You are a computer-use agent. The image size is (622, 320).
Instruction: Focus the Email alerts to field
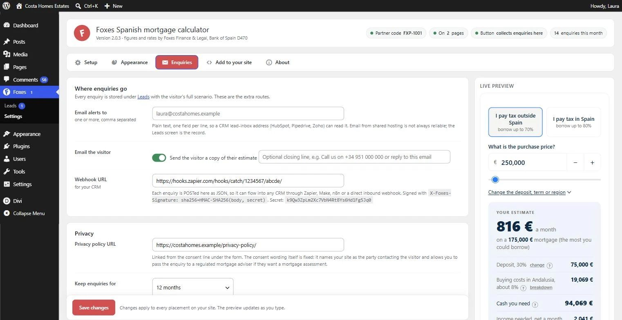click(x=248, y=113)
